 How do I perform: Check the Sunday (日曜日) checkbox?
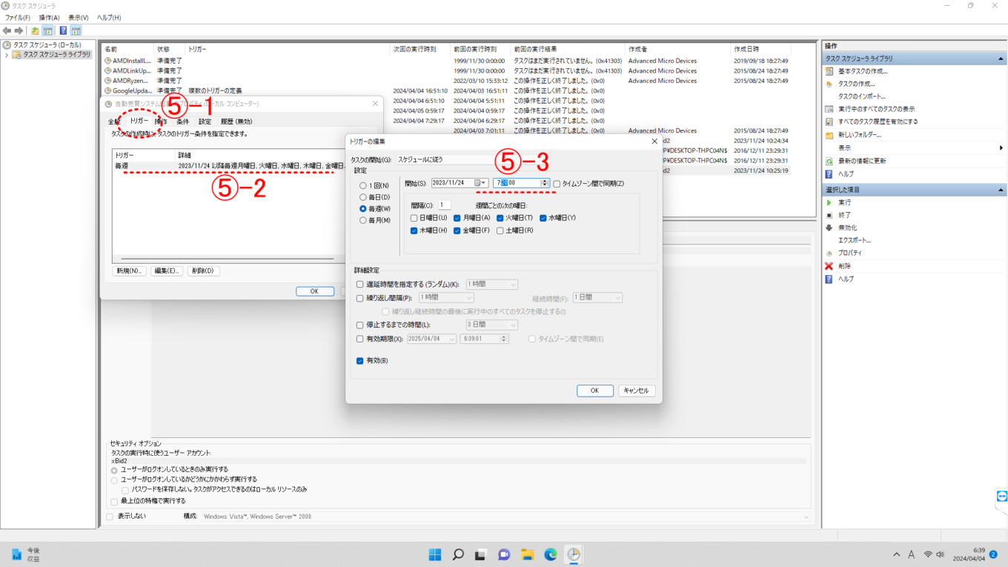point(414,218)
